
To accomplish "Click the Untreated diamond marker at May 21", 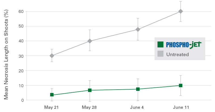I will 52,56.
